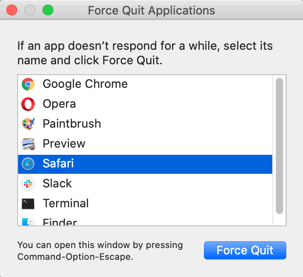Select the Opera app name
The width and height of the screenshot is (303, 277).
click(x=59, y=104)
